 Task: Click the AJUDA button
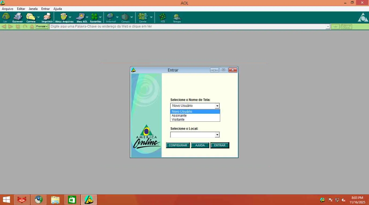point(200,145)
